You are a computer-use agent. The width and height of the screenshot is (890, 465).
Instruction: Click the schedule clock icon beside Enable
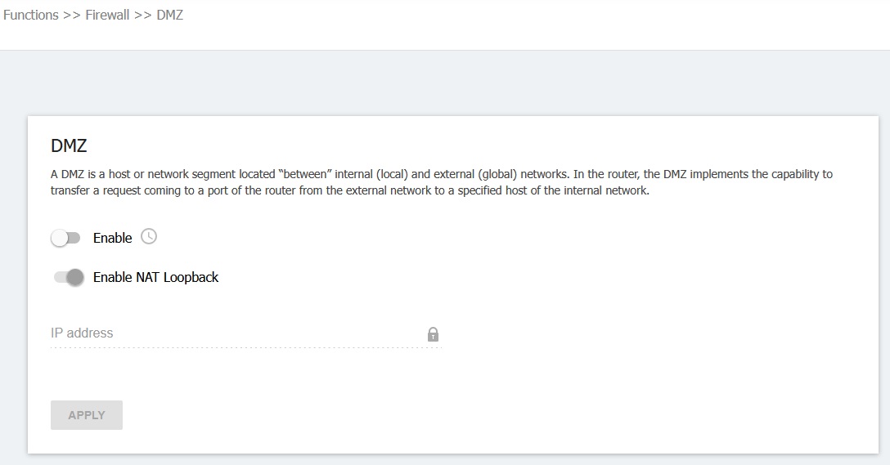click(x=149, y=237)
